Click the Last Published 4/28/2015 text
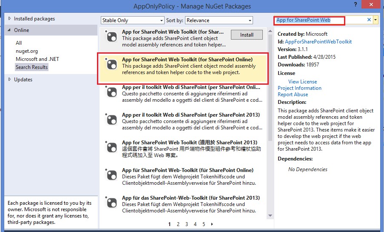Image resolution: width=384 pixels, height=232 pixels. pos(307,57)
